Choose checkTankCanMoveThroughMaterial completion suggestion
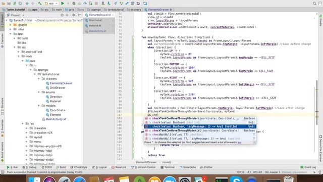Viewport: 323px width, 182px height. tap(200, 130)
